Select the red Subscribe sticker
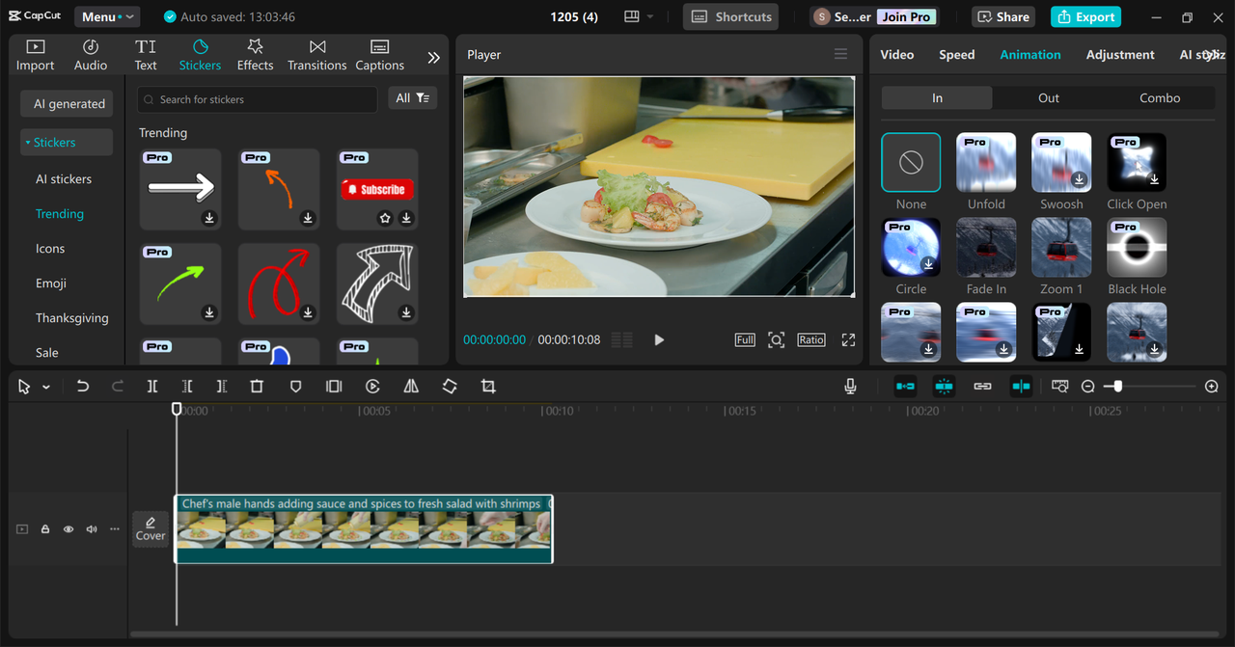1235x647 pixels. pyautogui.click(x=377, y=189)
